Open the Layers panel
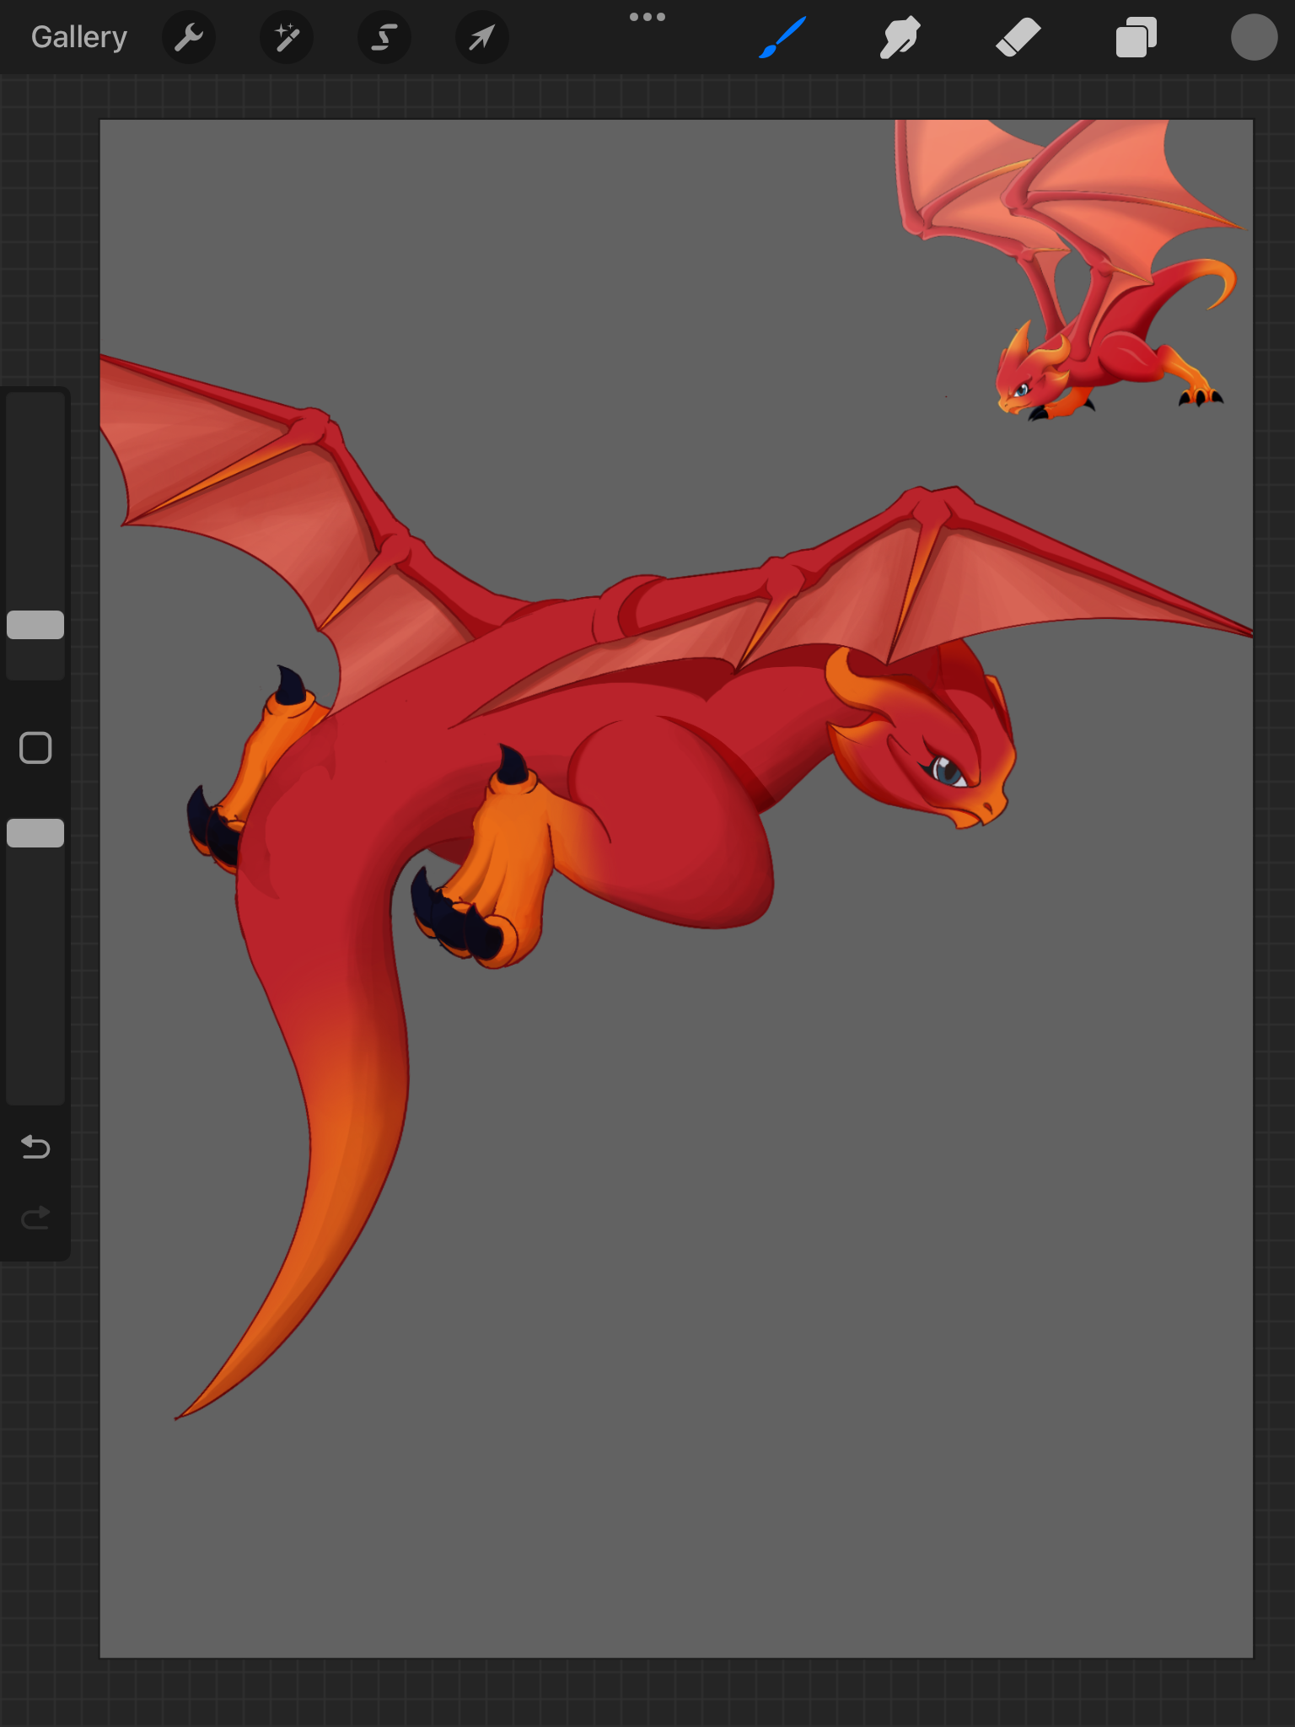Image resolution: width=1295 pixels, height=1727 pixels. tap(1136, 37)
